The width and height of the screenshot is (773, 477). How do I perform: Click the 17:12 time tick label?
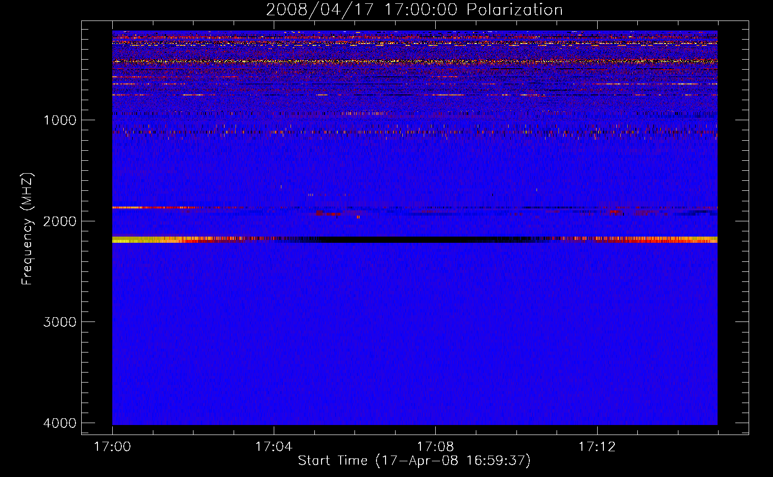[597, 447]
